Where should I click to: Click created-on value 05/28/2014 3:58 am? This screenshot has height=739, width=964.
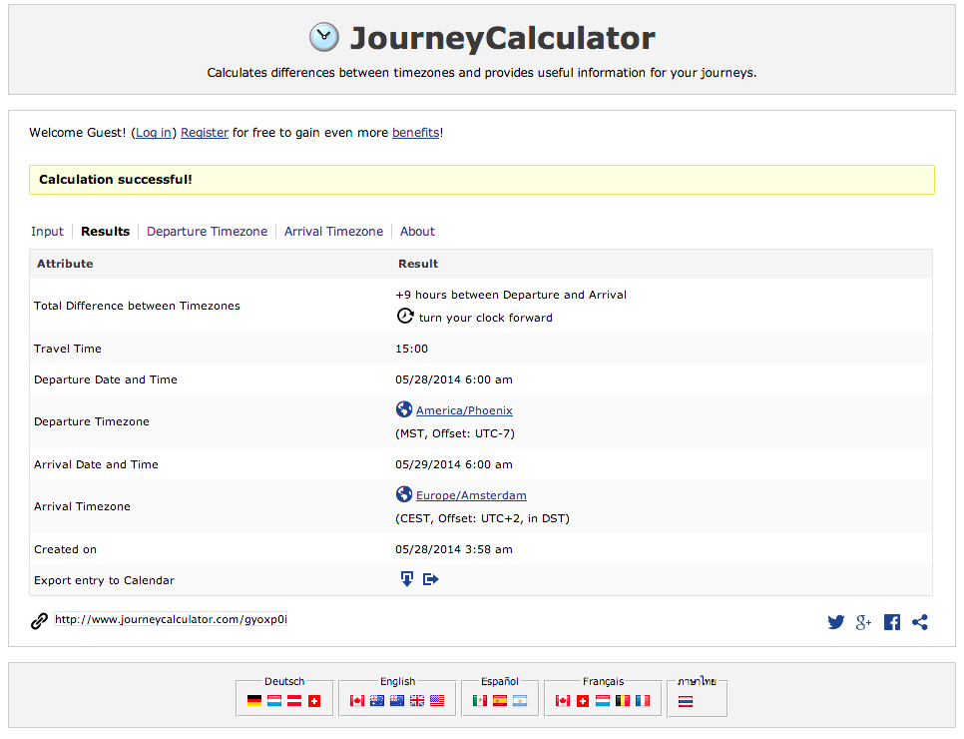tap(454, 549)
